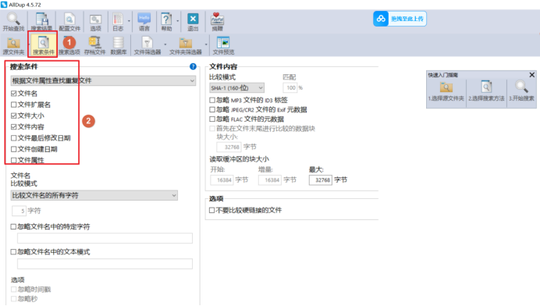This screenshot has height=306, width=540.
Task: Enable 不要比较硬链接的文件 checkbox
Action: point(211,210)
